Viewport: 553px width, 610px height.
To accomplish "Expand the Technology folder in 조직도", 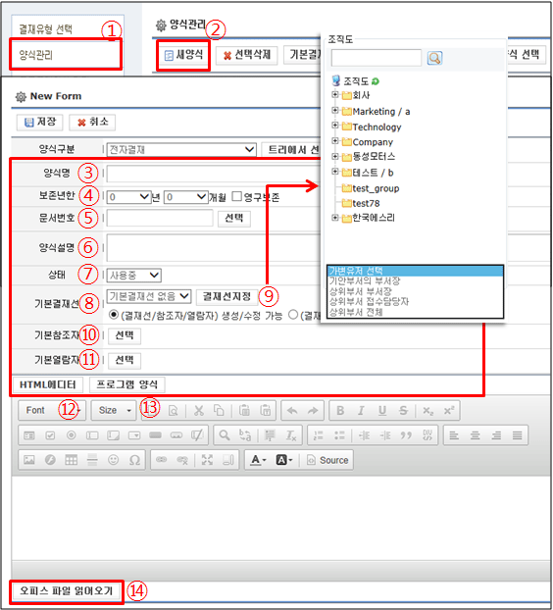I will click(x=334, y=126).
